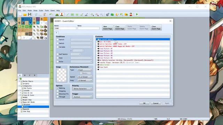Click Cancel in the Event Editor
This screenshot has height=125, width=223.
[156, 103]
